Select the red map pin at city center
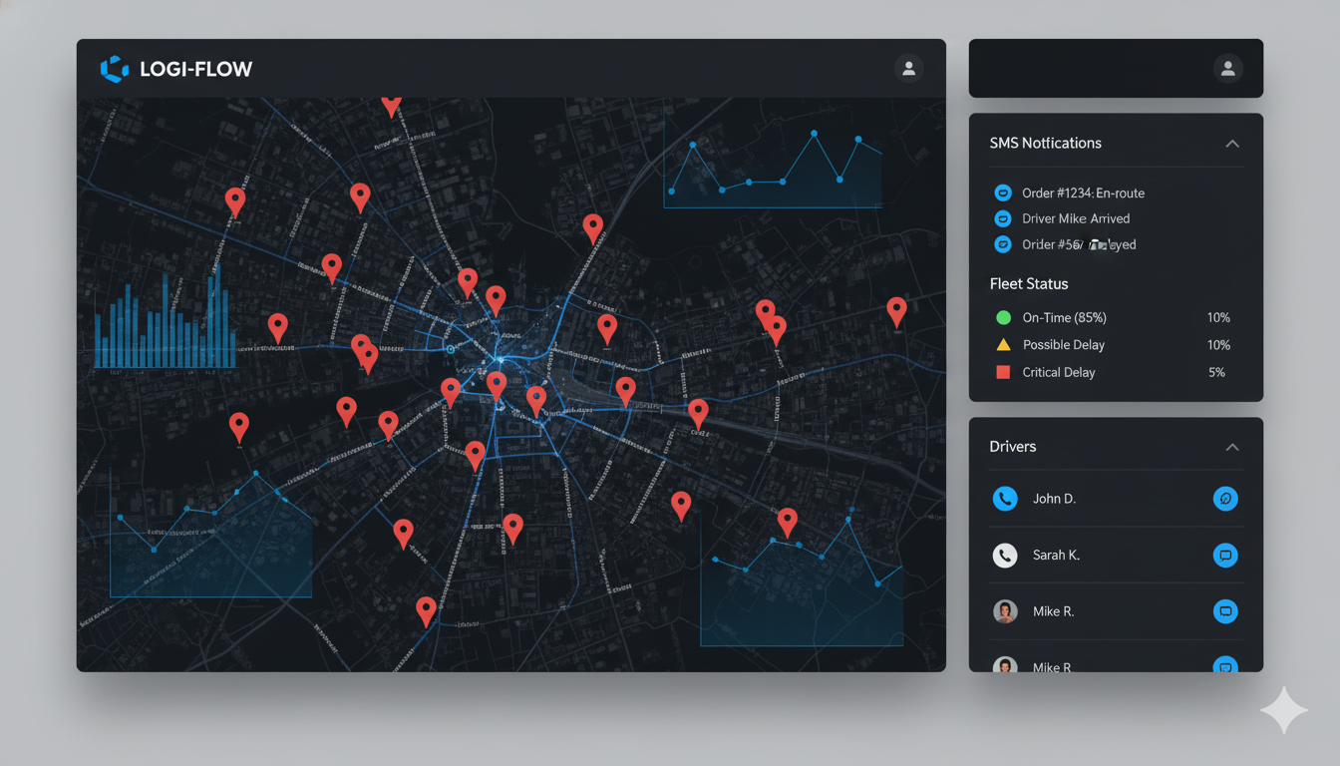Image resolution: width=1340 pixels, height=766 pixels. click(497, 381)
